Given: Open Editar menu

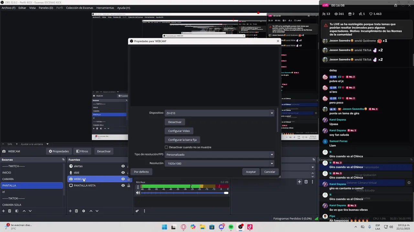Looking at the screenshot, I should coord(22,8).
